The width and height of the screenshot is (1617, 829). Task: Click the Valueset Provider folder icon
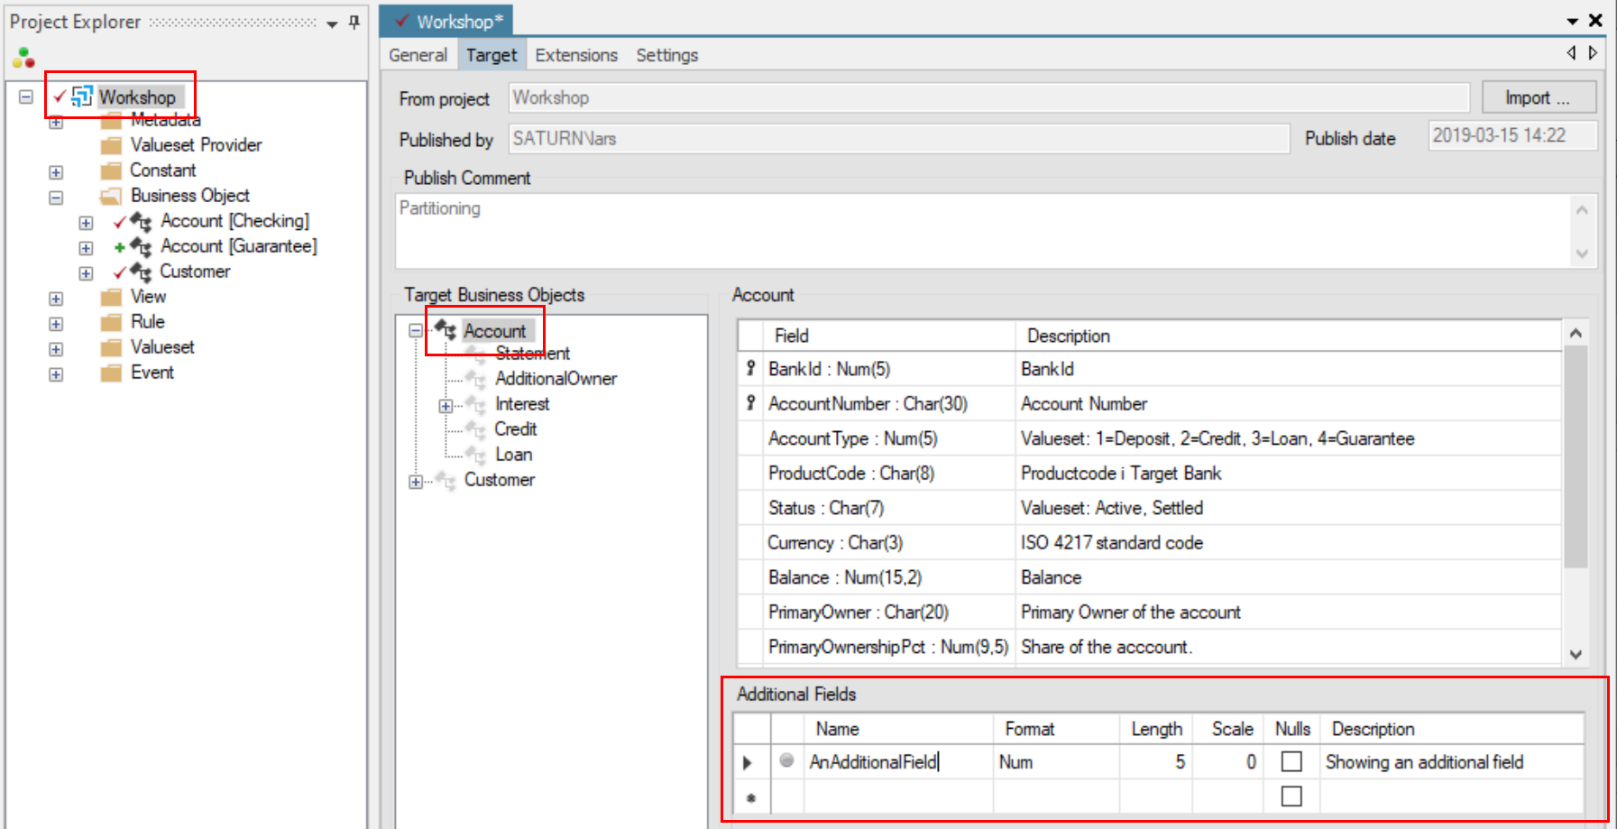(111, 145)
